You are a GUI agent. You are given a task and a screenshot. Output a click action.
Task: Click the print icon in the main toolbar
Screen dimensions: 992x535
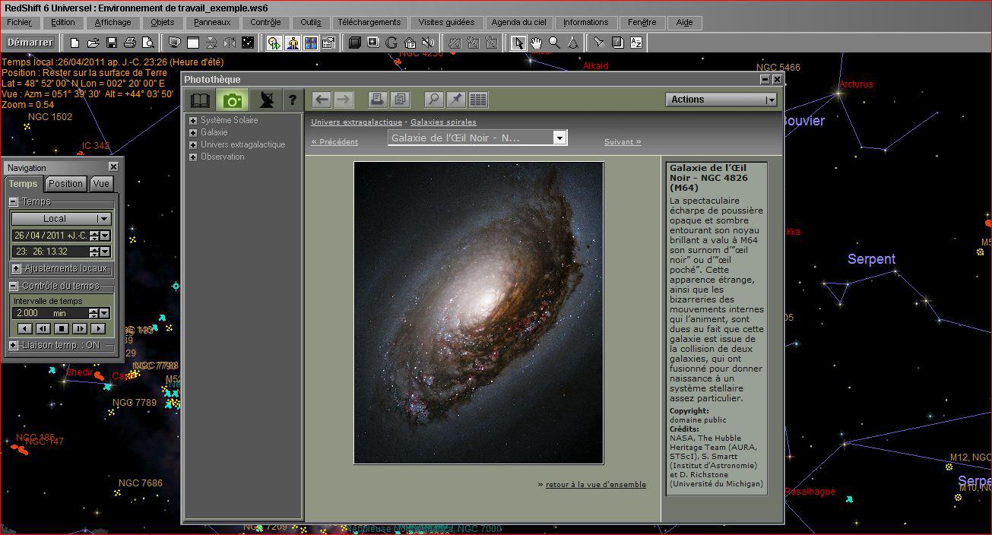click(x=129, y=43)
